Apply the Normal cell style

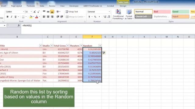[144, 12]
